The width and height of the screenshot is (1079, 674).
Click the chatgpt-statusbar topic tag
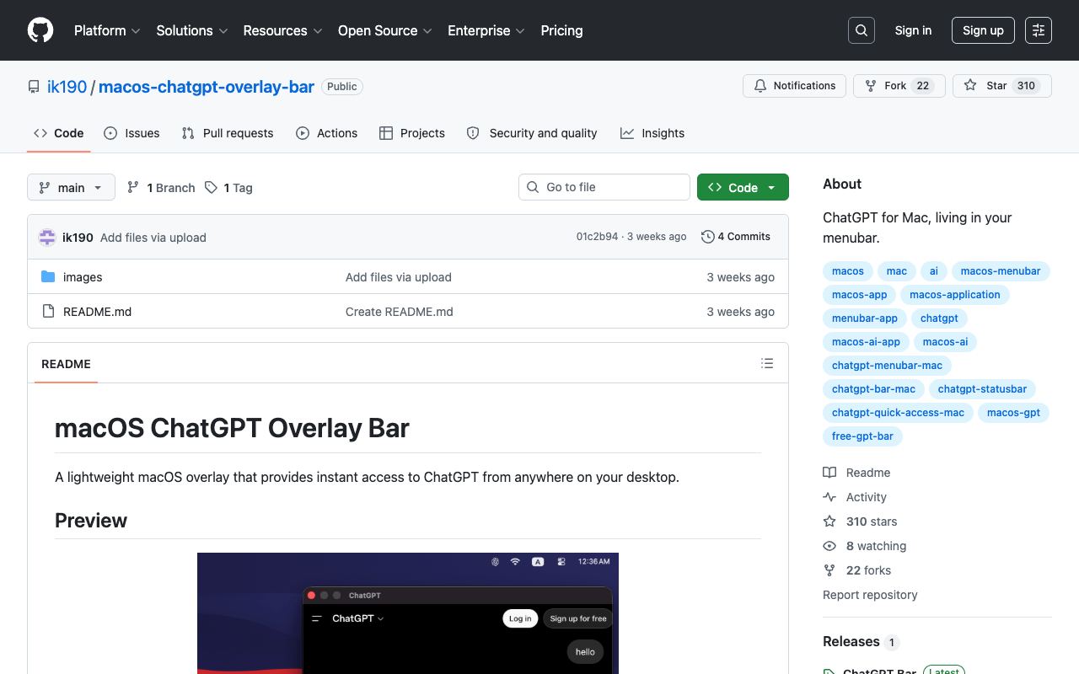(982, 389)
